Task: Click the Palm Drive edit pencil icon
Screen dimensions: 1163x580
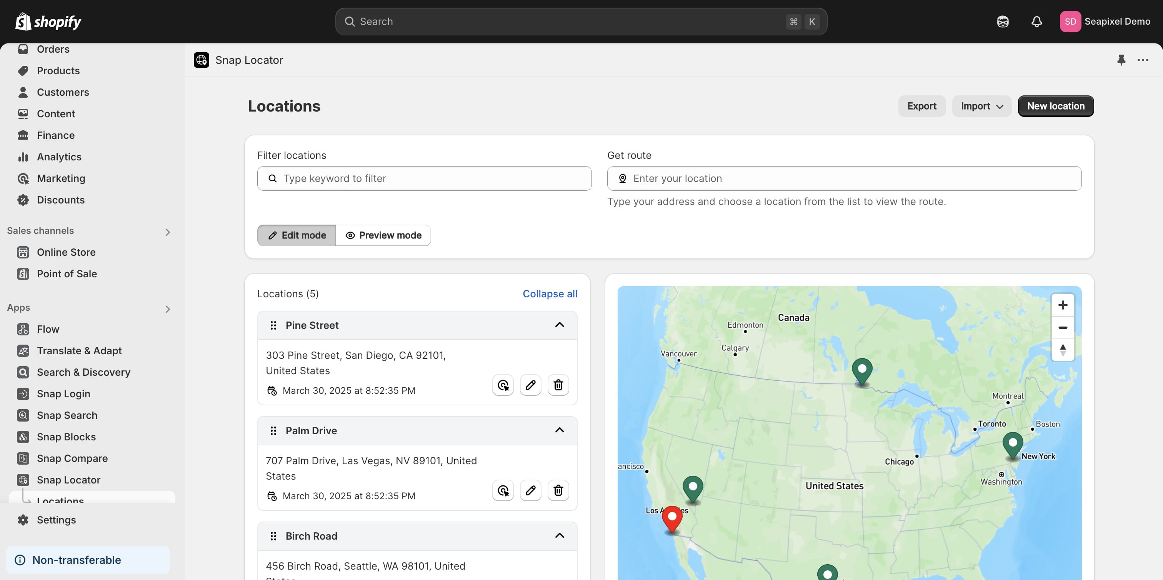Action: (530, 490)
